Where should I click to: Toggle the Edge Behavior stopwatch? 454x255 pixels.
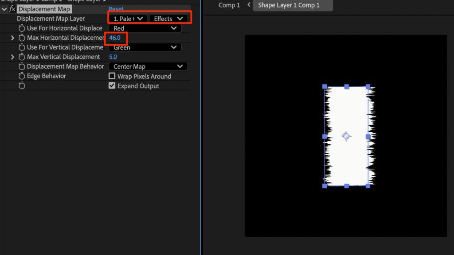(x=22, y=76)
